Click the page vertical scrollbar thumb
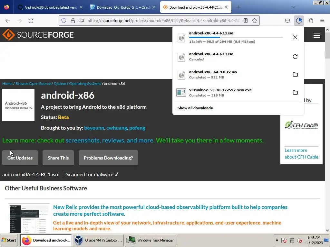Viewport: 330px width, 247px height. tap(327, 46)
